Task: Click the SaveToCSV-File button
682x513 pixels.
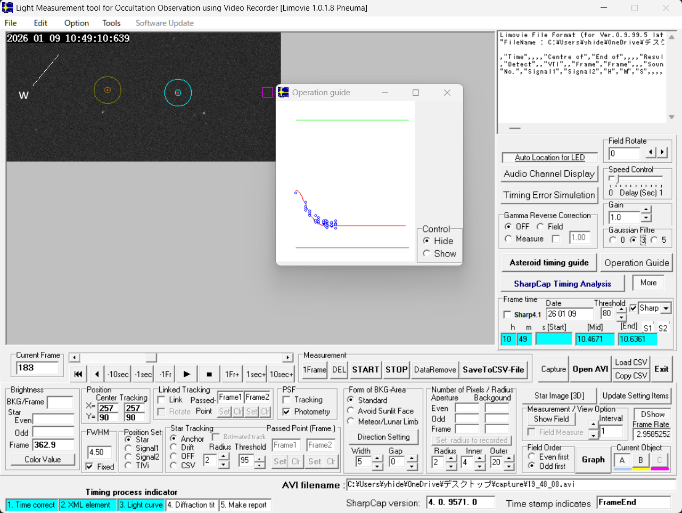Action: pyautogui.click(x=493, y=370)
